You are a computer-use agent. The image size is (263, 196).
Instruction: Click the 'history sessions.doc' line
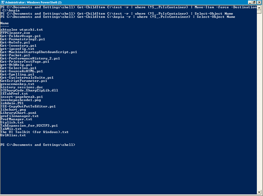tap(22, 87)
